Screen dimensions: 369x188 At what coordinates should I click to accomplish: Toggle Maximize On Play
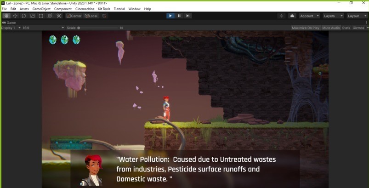pyautogui.click(x=306, y=28)
